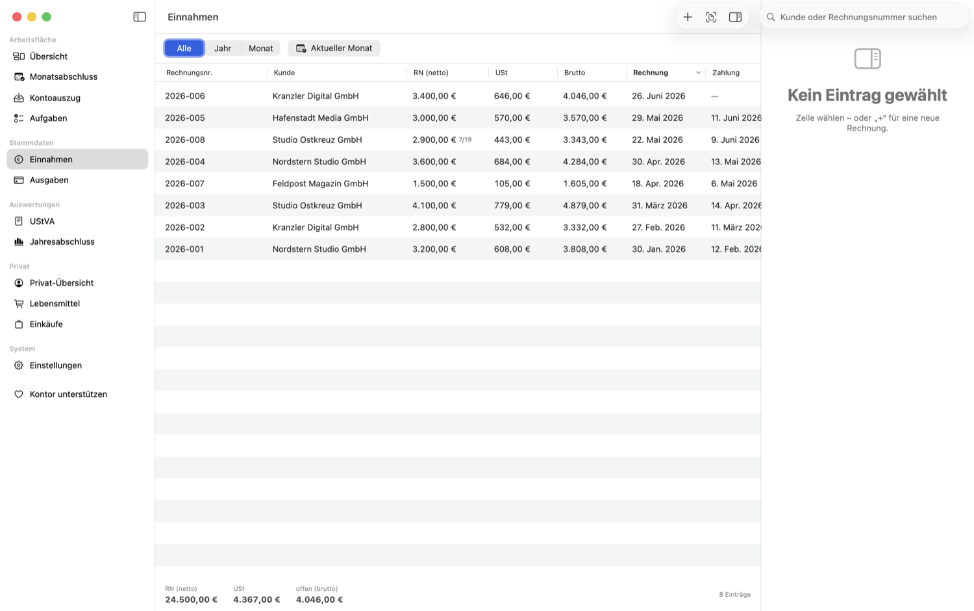Jump to Aktueller Monat
Screen dimensions: 974x611
coord(334,48)
